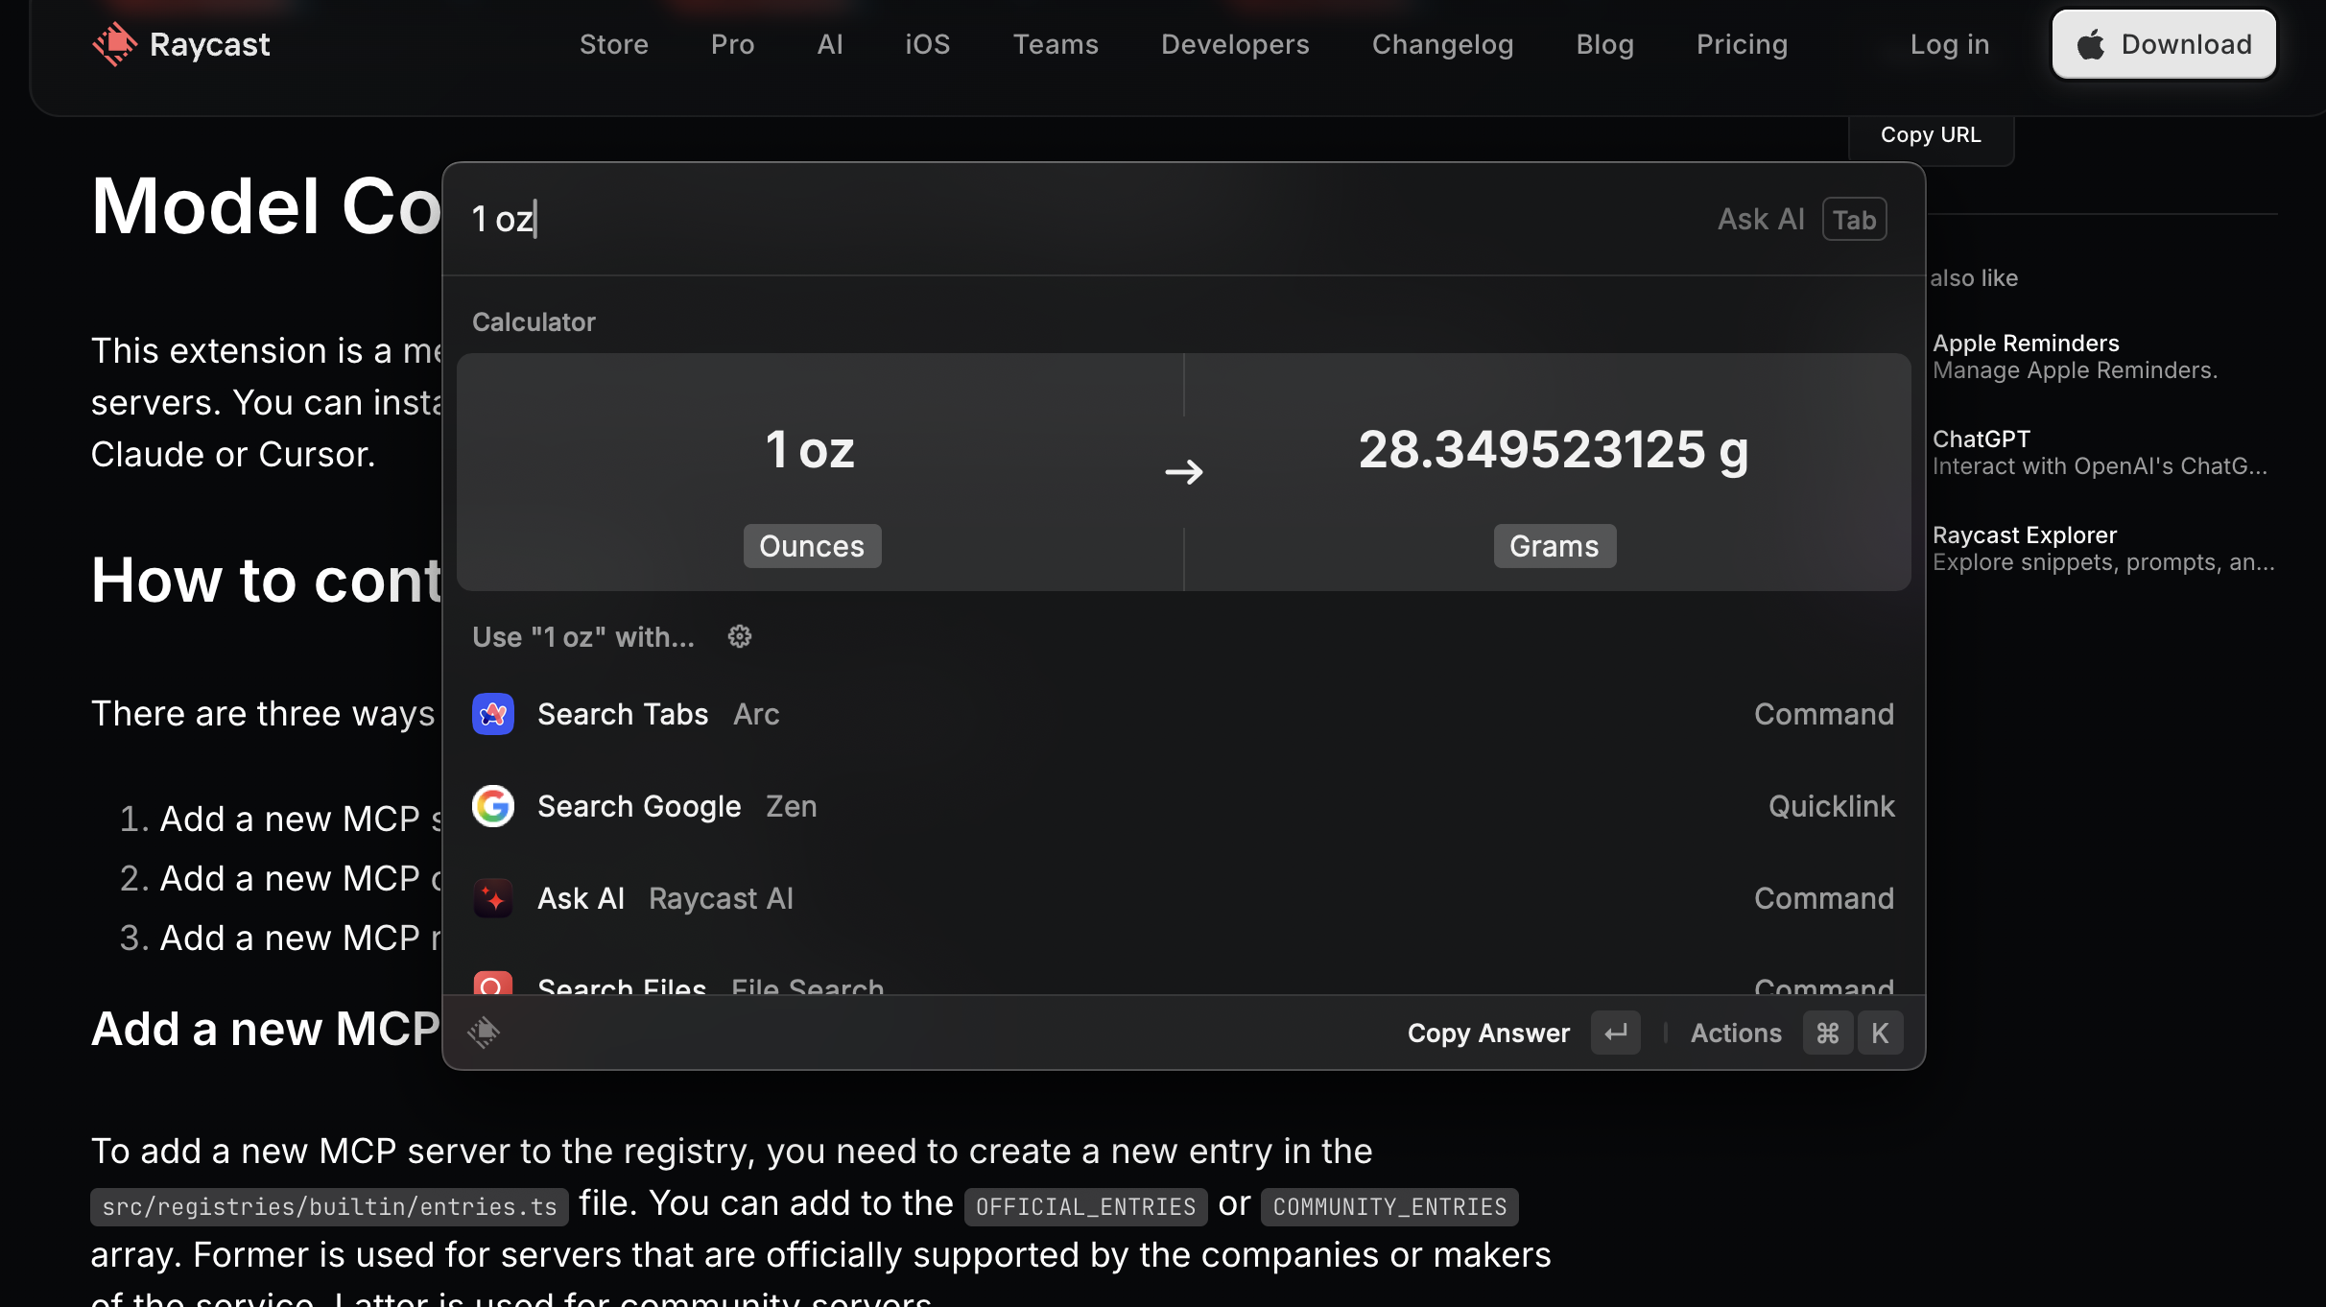Click the Arc Search Tabs icon

(x=493, y=714)
